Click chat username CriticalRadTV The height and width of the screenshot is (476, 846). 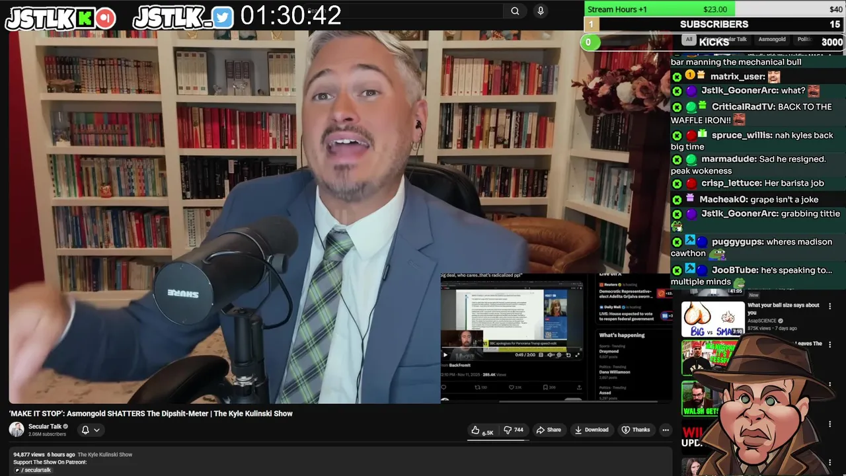pos(742,106)
